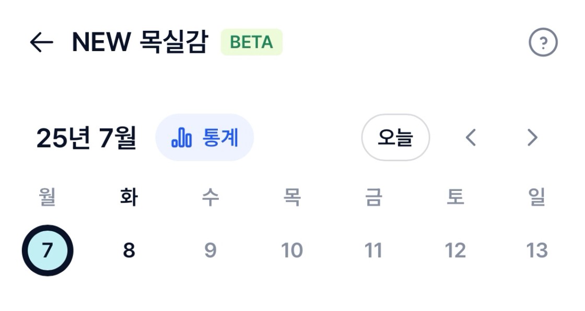The image size is (585, 311).
Task: Tap the NEW 목실감 title text
Action: coord(139,42)
